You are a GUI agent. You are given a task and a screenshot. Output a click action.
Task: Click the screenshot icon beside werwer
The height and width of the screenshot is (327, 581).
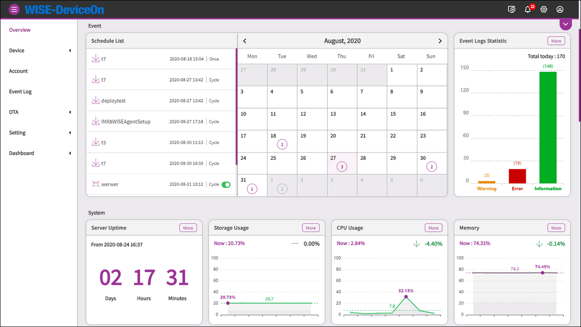(x=96, y=184)
